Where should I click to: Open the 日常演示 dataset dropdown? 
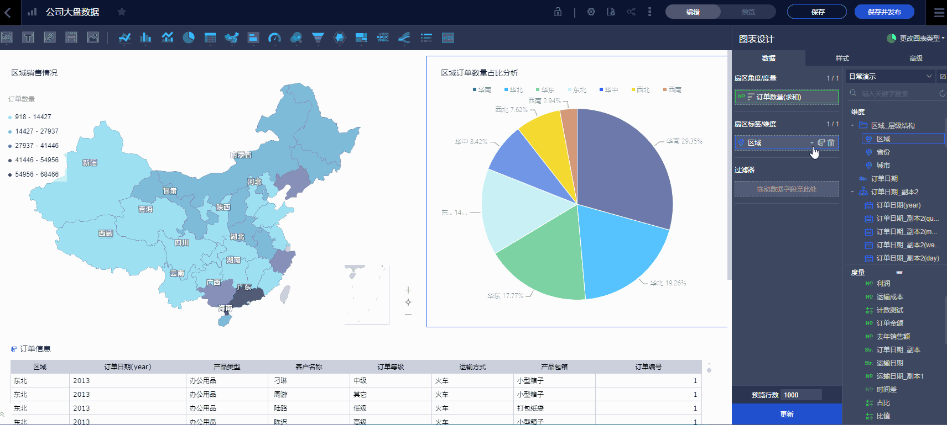(x=891, y=76)
